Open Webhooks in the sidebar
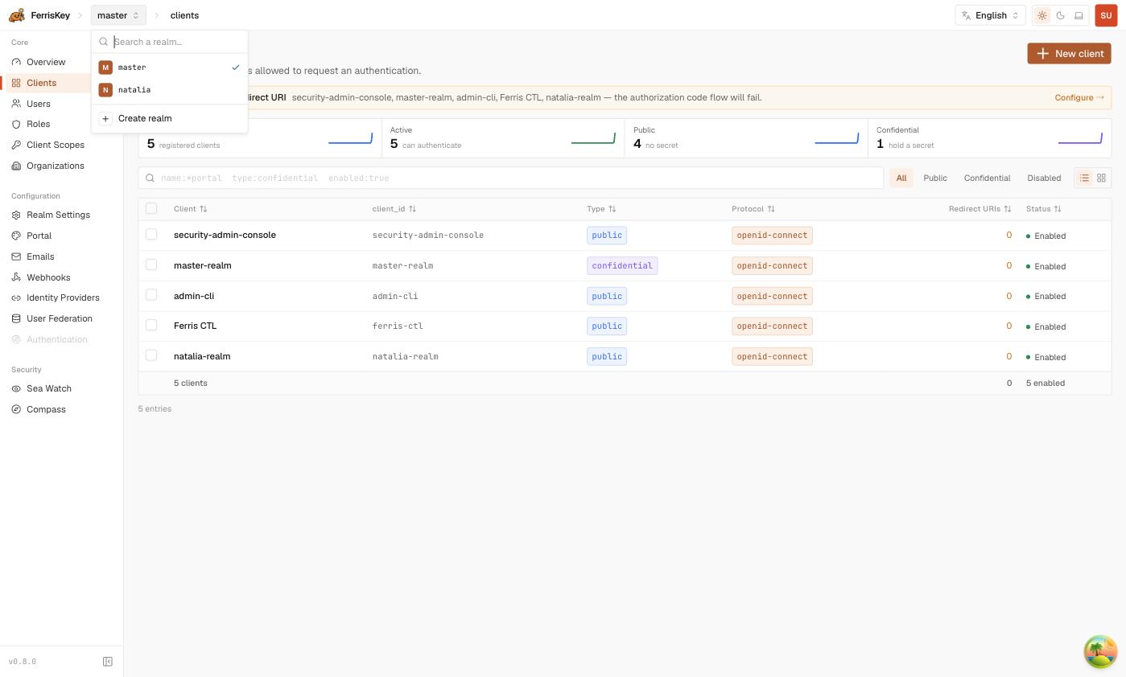The image size is (1126, 677). 48,277
